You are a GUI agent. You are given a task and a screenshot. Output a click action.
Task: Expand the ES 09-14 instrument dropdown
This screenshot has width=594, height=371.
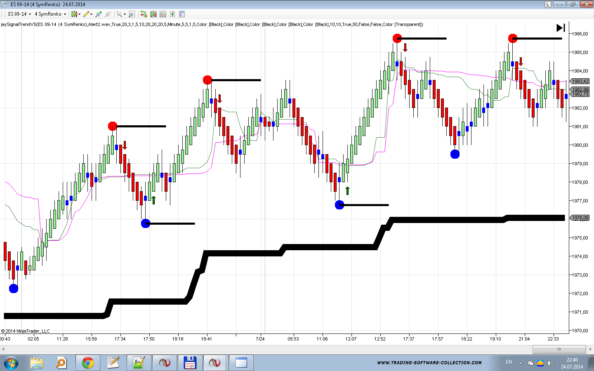(30, 14)
